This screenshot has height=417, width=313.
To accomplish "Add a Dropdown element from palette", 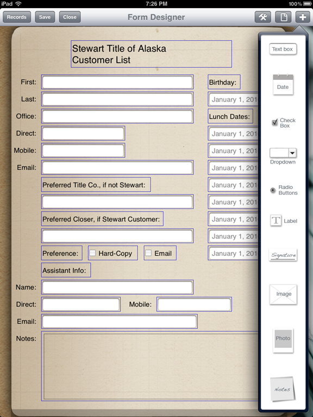I will (283, 156).
